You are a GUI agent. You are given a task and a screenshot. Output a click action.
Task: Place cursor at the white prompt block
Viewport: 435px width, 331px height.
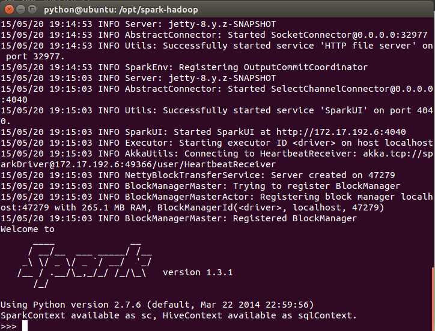[25, 326]
